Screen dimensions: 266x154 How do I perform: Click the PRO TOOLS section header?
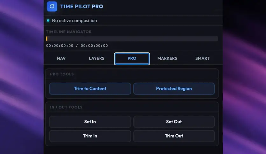(62, 74)
